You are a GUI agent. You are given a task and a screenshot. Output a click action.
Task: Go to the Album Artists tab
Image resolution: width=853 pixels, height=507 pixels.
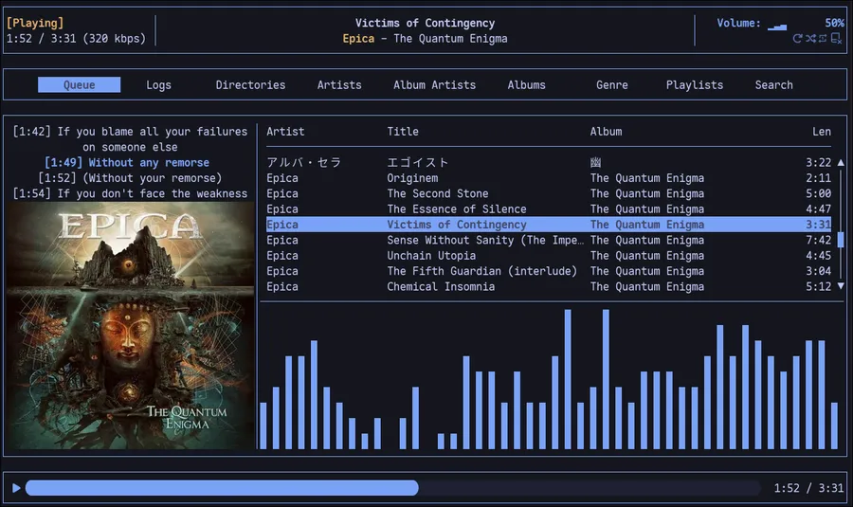[x=434, y=85]
